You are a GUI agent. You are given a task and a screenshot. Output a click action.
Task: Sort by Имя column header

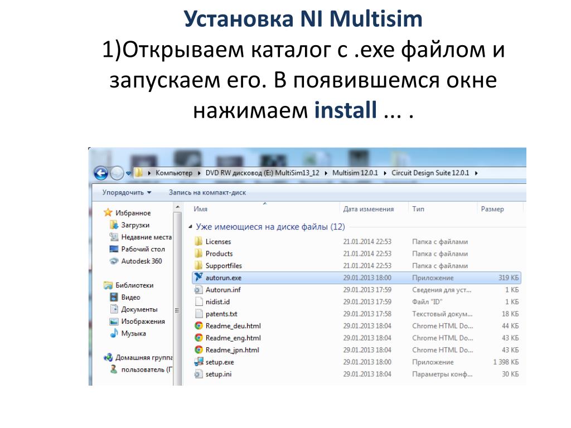point(200,209)
